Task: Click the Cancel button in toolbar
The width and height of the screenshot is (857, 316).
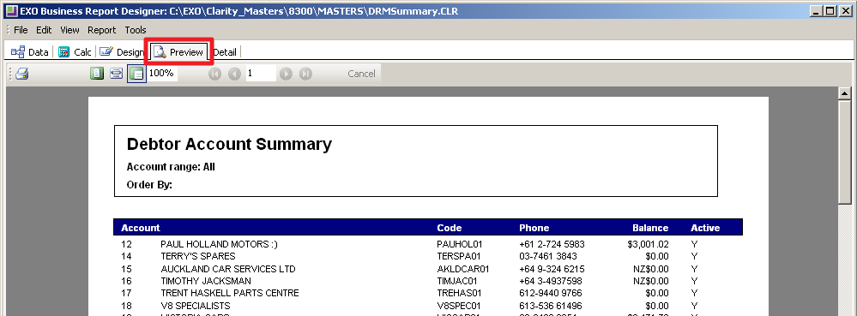Action: [x=361, y=74]
